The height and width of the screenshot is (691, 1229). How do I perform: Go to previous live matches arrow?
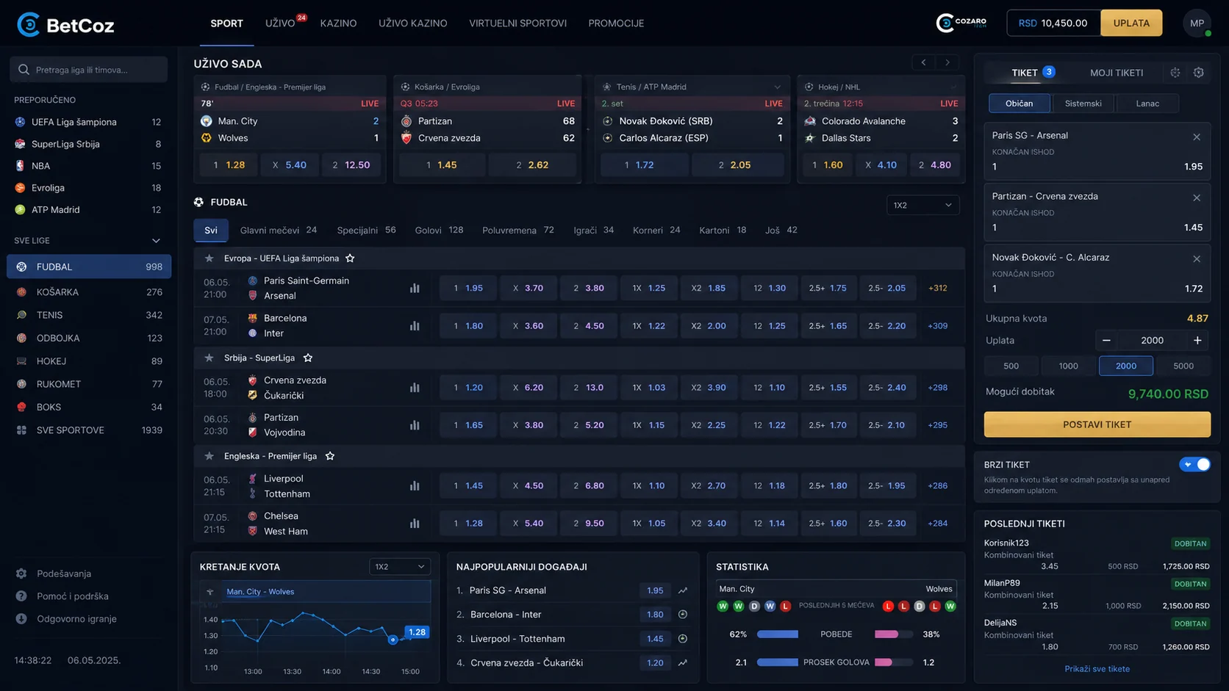(x=924, y=62)
